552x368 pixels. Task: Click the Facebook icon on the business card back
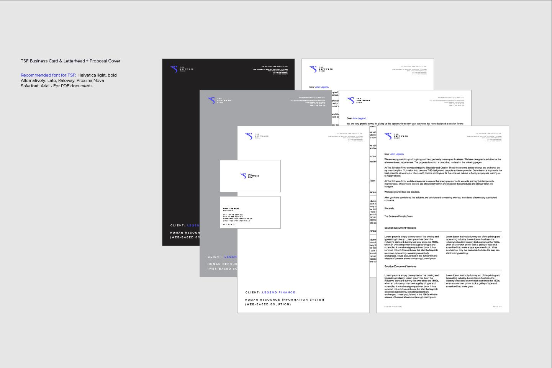coord(227,224)
